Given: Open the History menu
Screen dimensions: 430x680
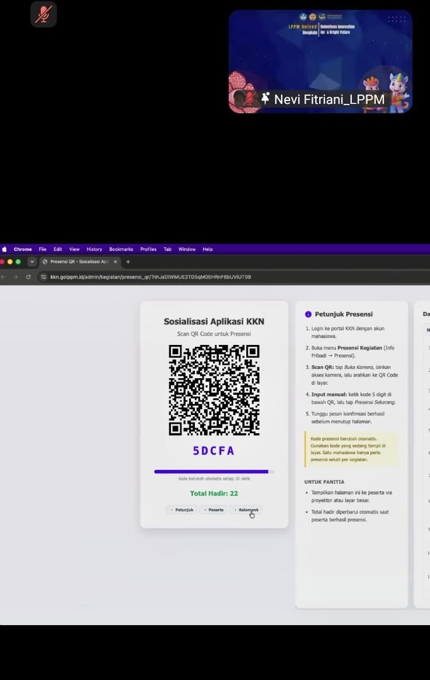Looking at the screenshot, I should pyautogui.click(x=94, y=249).
